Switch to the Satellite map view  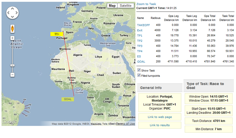(x=126, y=6)
